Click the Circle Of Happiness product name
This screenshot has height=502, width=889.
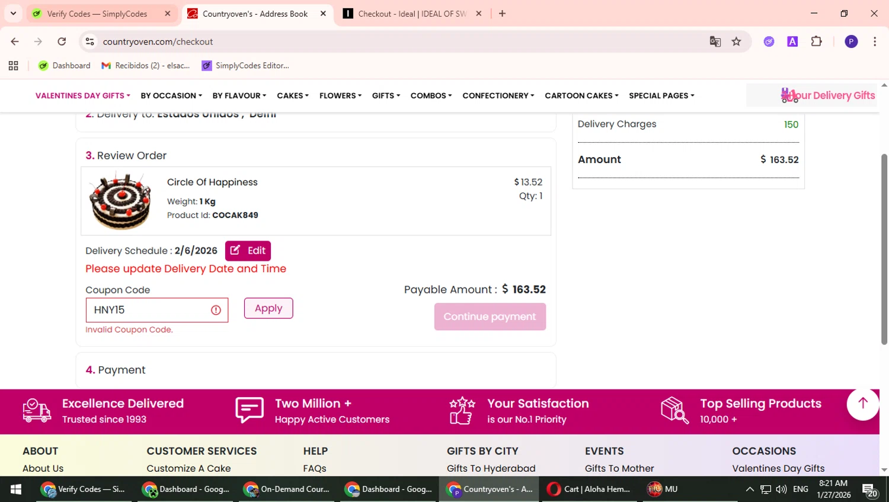tap(212, 182)
